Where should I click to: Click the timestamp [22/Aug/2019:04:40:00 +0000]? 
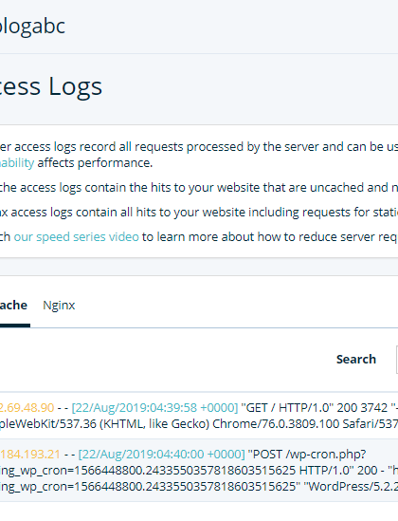pos(161,455)
